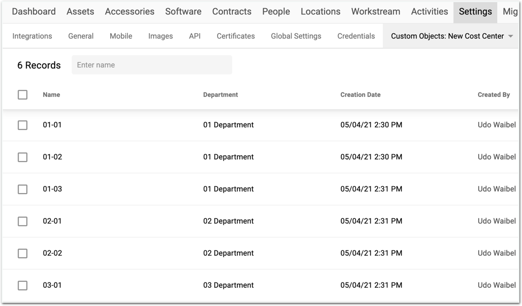This screenshot has height=306, width=522.
Task: Sort by the Name column header
Action: click(51, 95)
